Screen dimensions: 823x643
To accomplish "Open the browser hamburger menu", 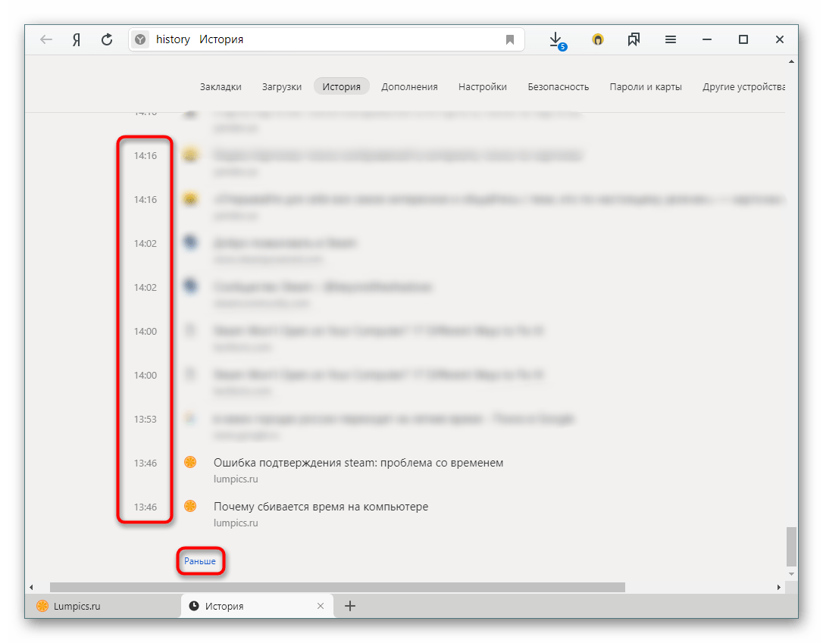I will click(x=671, y=39).
